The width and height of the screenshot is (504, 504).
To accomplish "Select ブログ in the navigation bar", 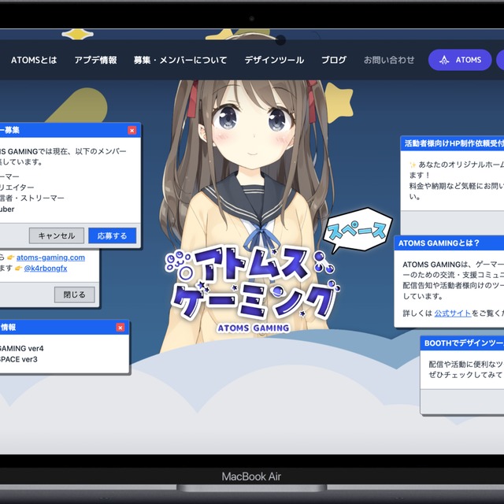I will pos(334,60).
